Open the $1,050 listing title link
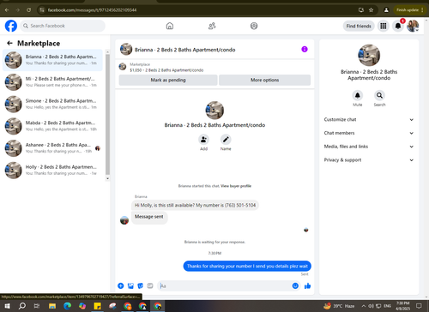The image size is (429, 312). pyautogui.click(x=166, y=70)
